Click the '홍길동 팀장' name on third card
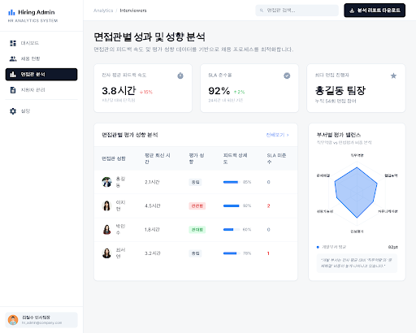 (x=340, y=90)
